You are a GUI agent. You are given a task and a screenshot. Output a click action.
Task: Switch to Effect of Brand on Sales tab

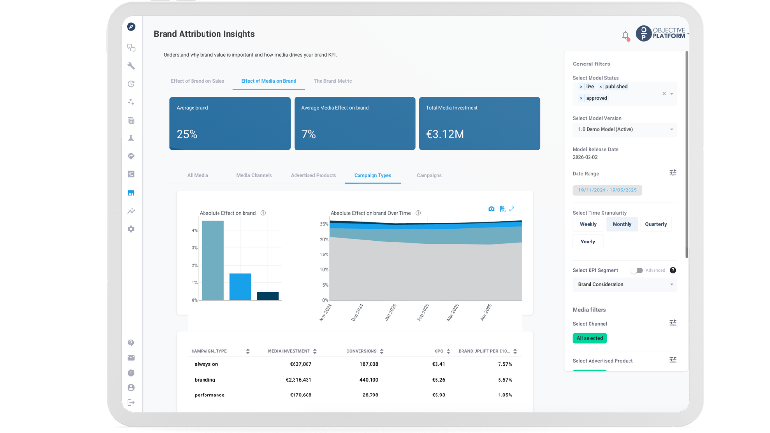(197, 81)
